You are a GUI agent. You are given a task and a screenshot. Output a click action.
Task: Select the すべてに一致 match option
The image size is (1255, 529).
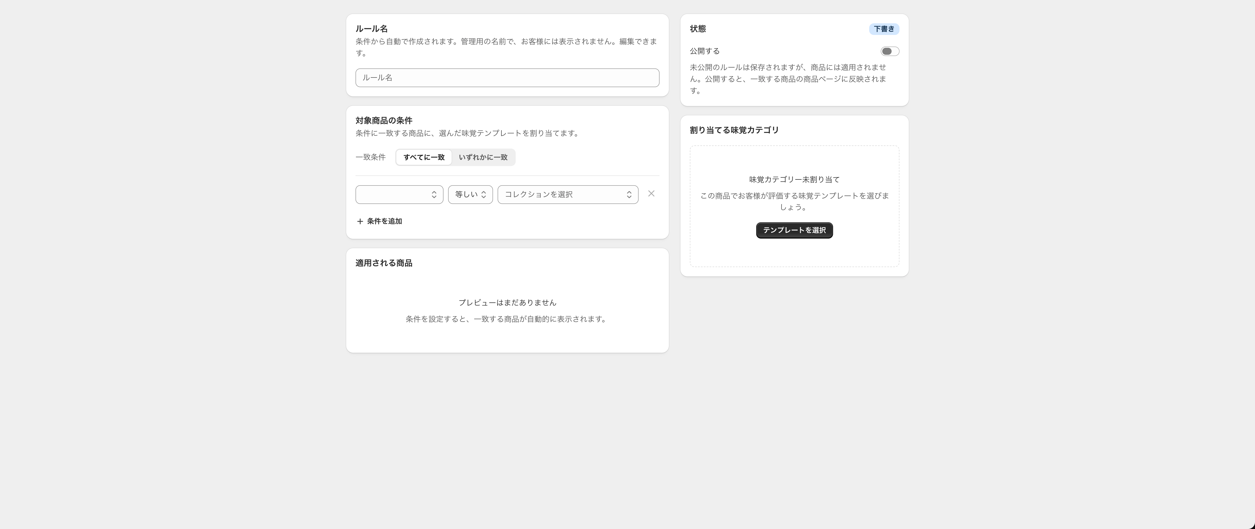(424, 158)
